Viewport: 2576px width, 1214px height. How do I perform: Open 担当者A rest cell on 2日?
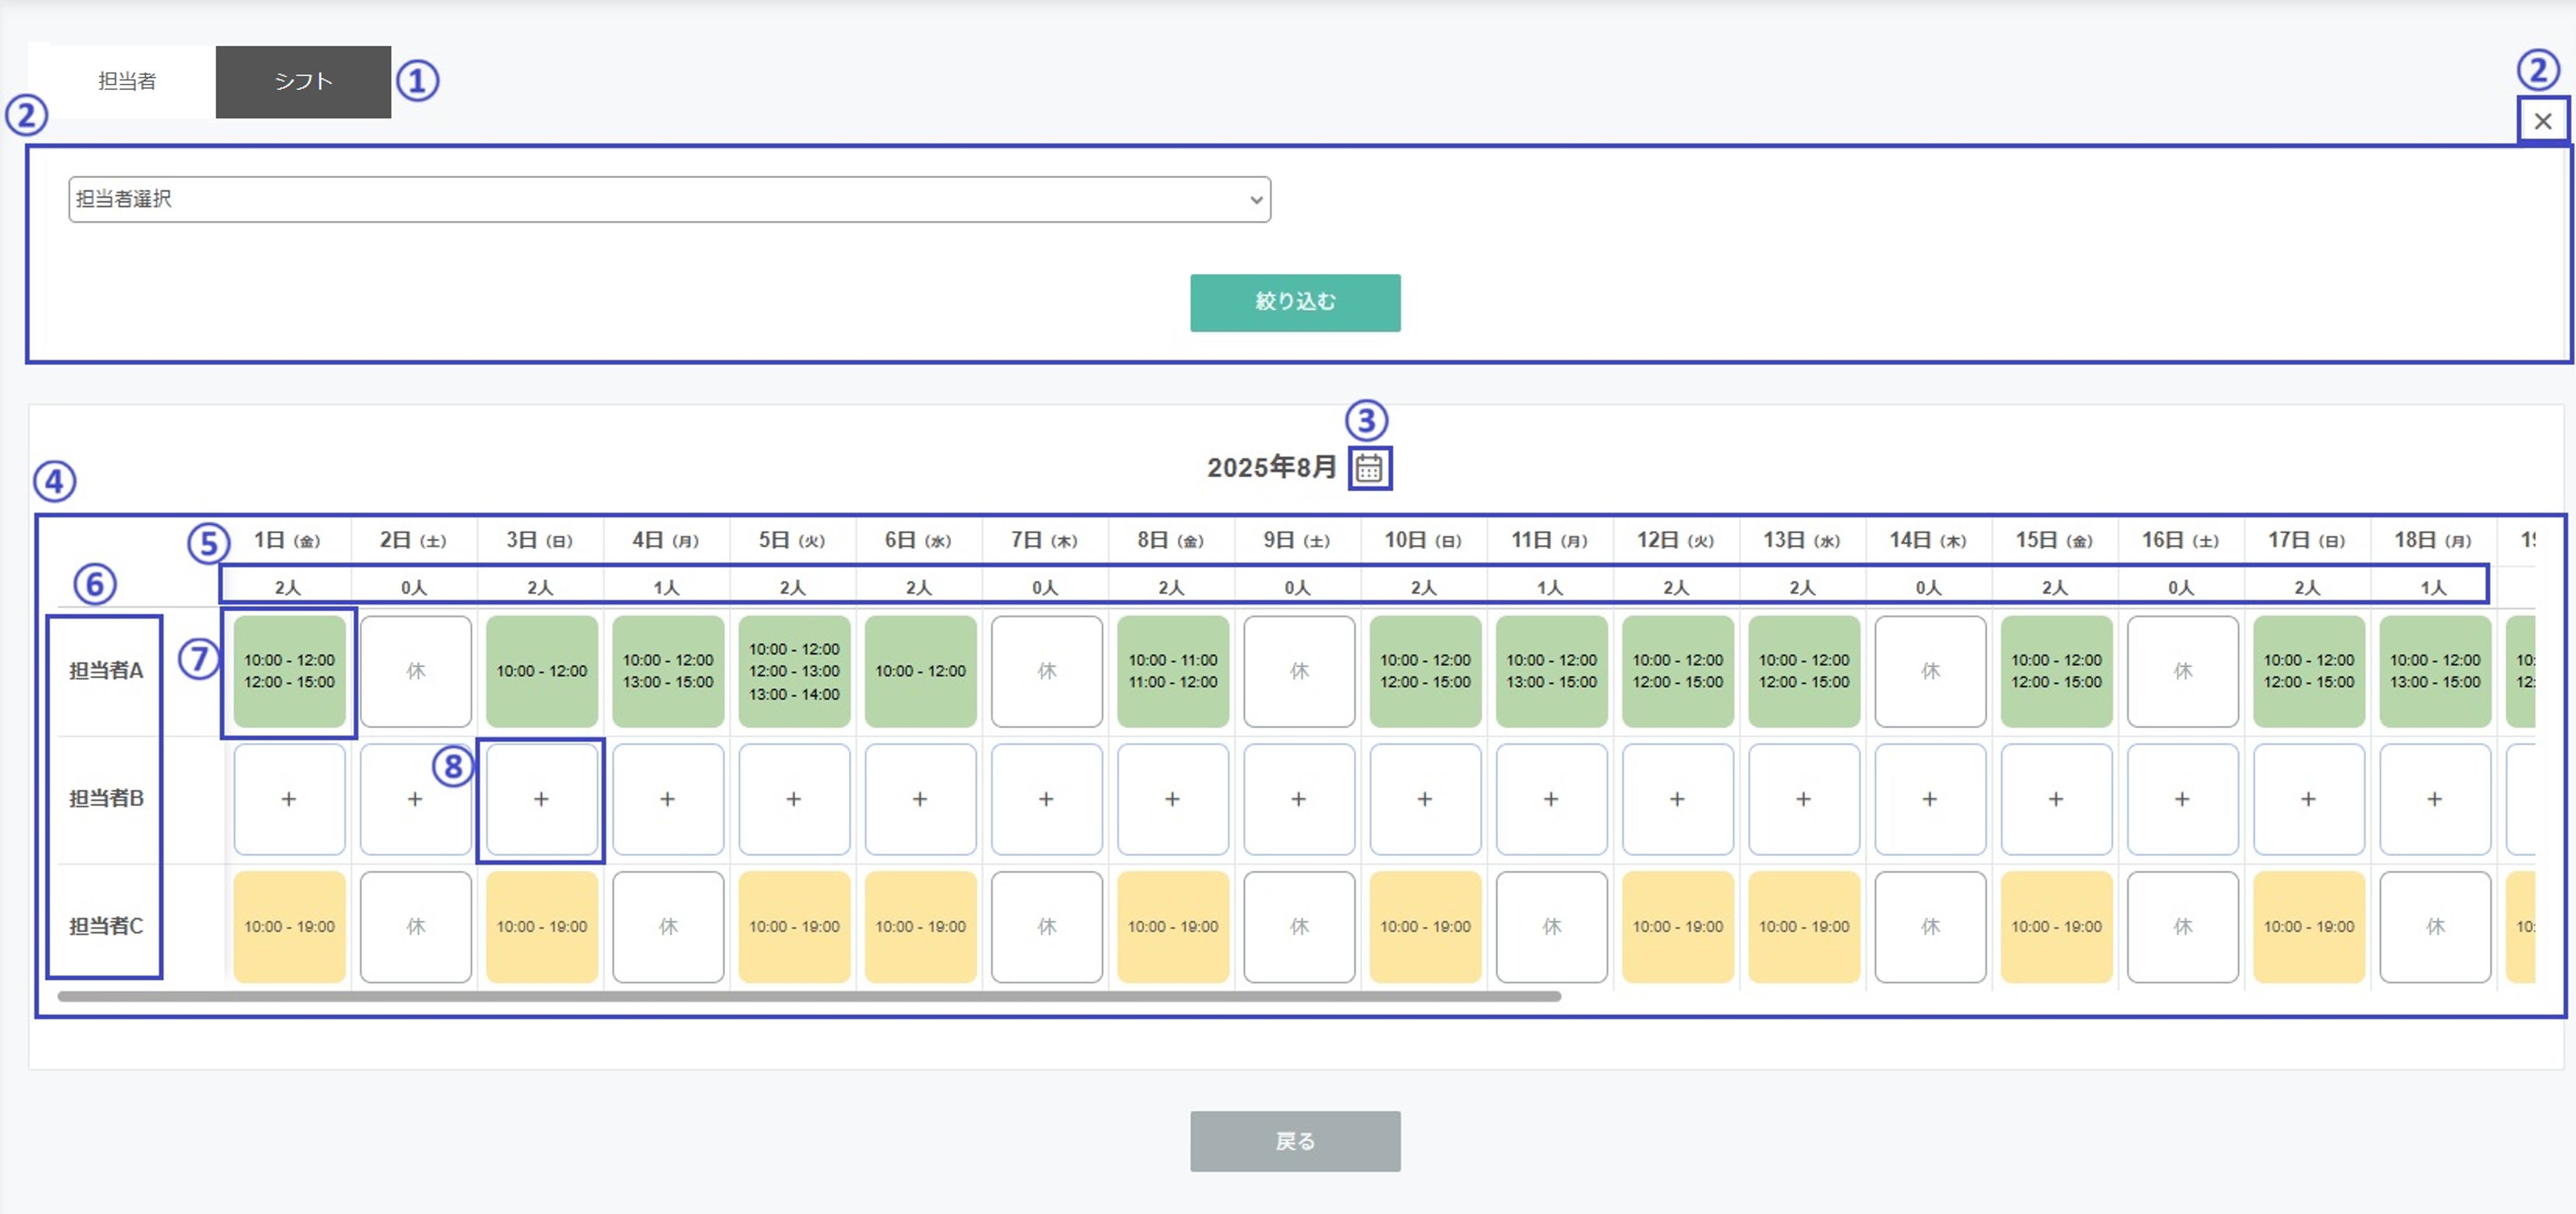(416, 671)
